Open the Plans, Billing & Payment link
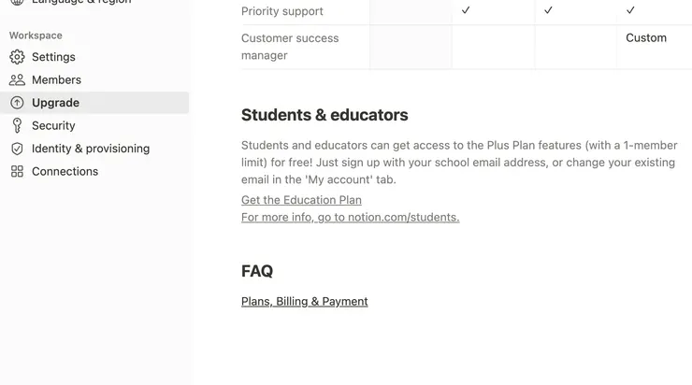Viewport: 692px width, 385px height. click(304, 301)
